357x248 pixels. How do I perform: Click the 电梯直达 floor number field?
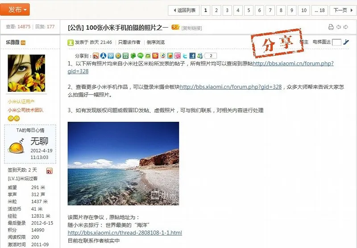tap(336, 42)
